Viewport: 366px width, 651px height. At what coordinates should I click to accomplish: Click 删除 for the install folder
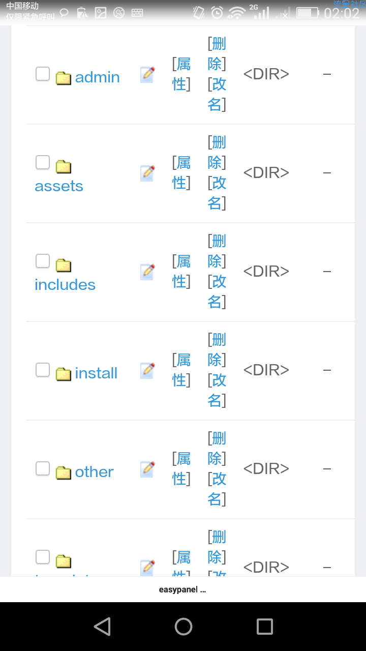click(x=217, y=349)
